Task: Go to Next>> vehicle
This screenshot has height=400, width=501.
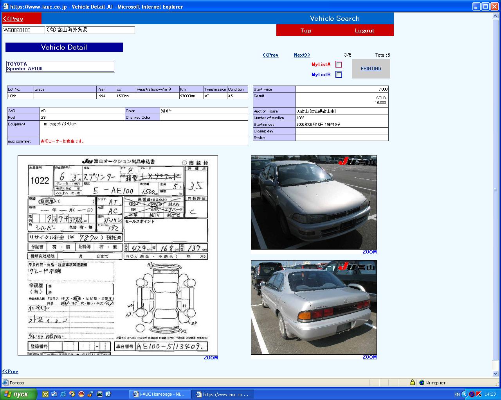Action: (x=302, y=55)
